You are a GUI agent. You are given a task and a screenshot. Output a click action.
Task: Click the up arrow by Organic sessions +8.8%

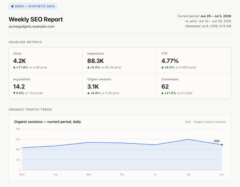pos(88,93)
